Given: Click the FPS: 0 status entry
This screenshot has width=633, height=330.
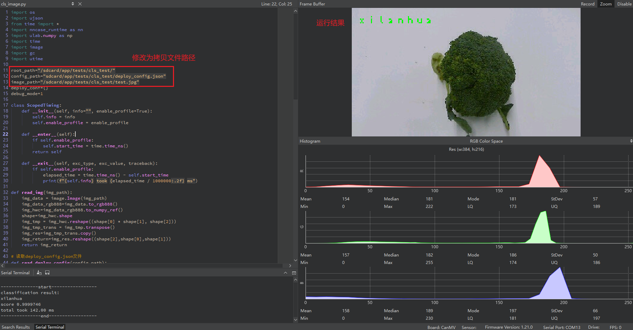Looking at the screenshot, I should point(615,327).
